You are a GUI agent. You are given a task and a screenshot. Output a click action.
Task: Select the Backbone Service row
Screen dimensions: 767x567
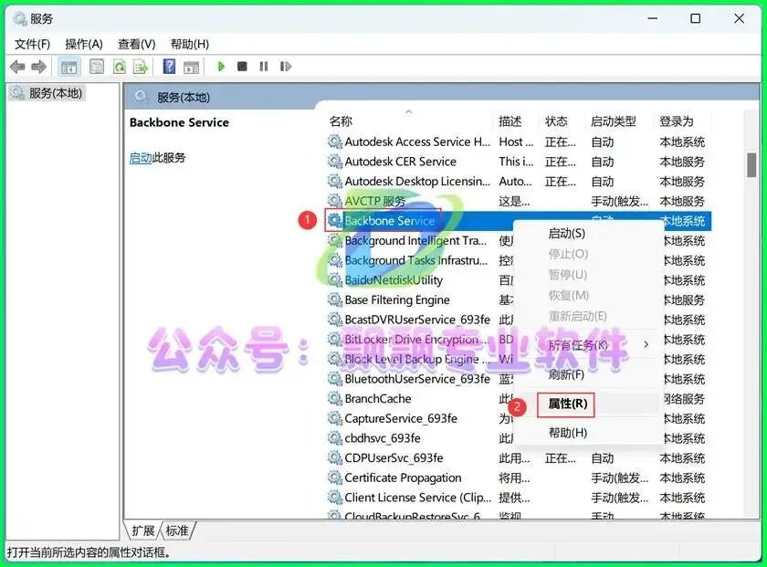[519, 221]
